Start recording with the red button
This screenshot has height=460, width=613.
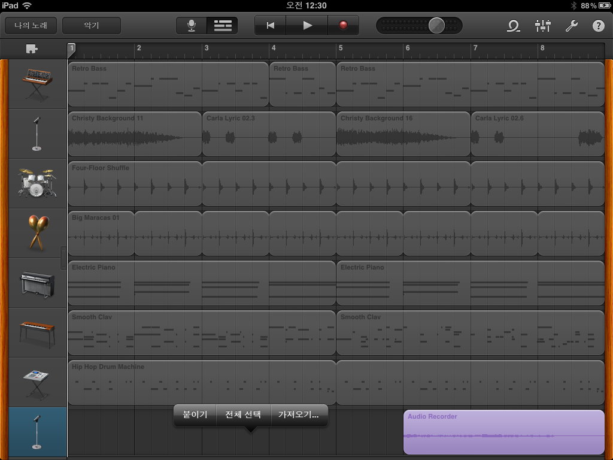[x=343, y=26]
